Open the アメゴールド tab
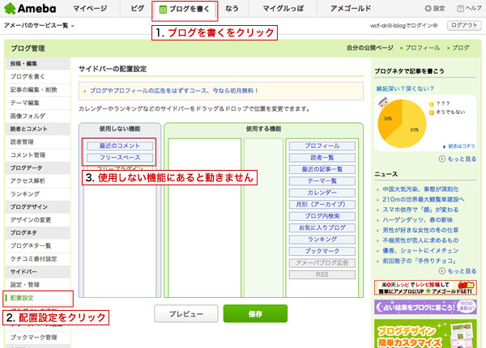Screen dimensions: 486x348 coord(351,8)
